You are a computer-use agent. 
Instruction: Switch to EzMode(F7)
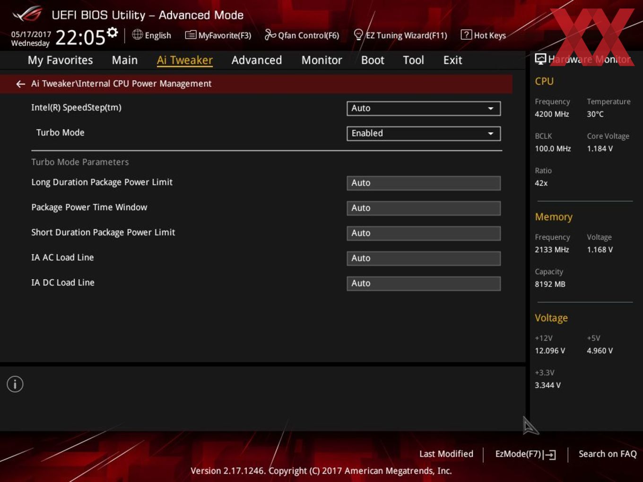tap(518, 454)
